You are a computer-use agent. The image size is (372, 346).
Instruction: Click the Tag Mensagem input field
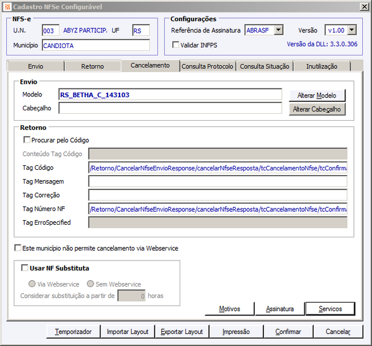(218, 181)
